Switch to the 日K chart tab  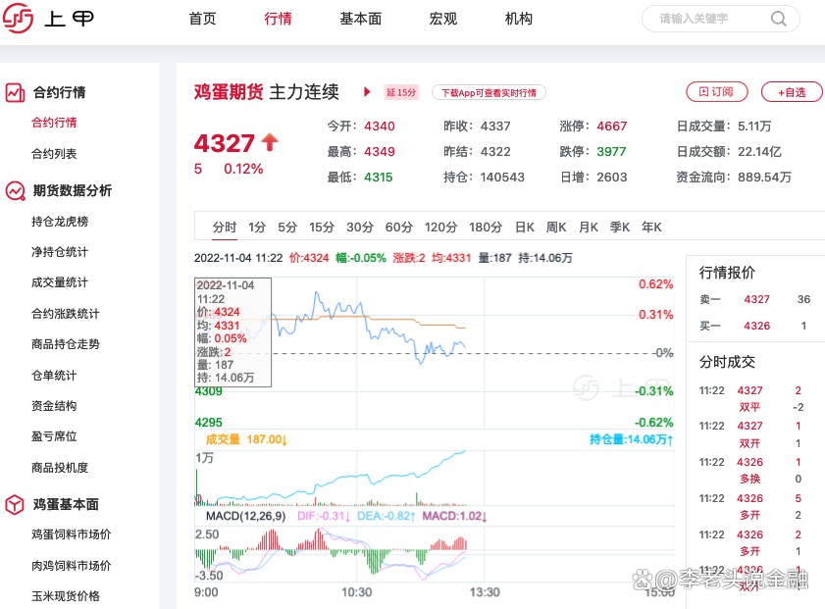[x=524, y=227]
